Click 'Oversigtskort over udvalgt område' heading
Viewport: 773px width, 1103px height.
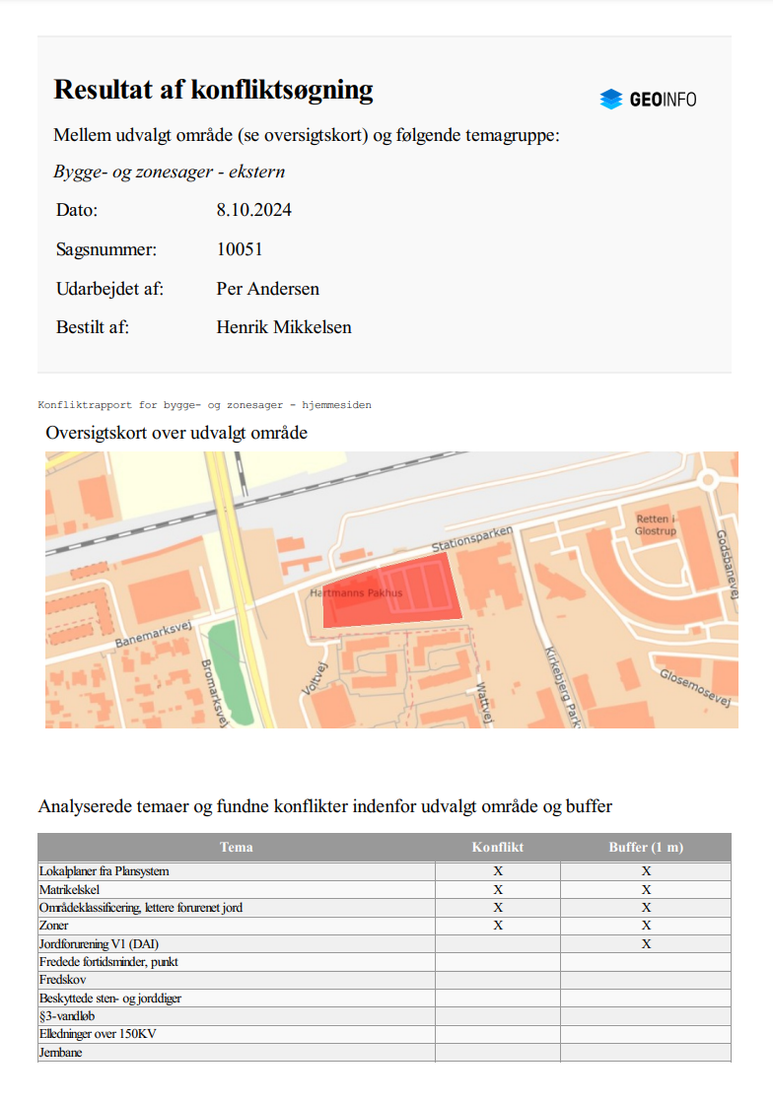(176, 433)
